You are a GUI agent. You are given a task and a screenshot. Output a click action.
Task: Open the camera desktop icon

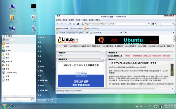click(34, 18)
